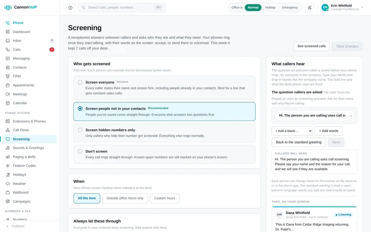Open the Dana Whitfield caller card
Screen dimensions: 371x232
tap(314, 219)
